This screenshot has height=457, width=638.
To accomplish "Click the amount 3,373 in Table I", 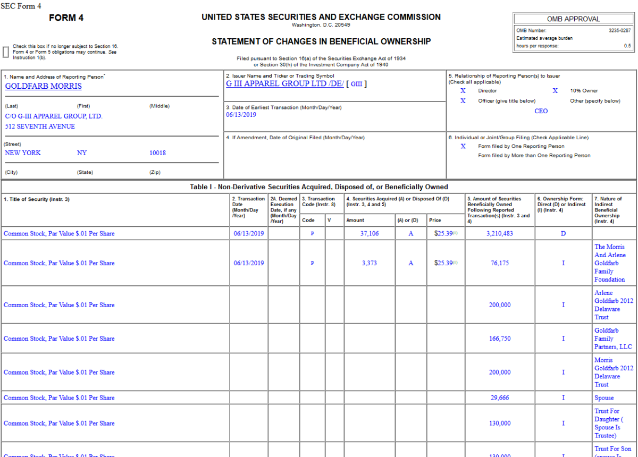I will point(370,263).
